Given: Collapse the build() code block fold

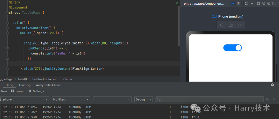Looking at the screenshot, I should [x=7, y=23].
